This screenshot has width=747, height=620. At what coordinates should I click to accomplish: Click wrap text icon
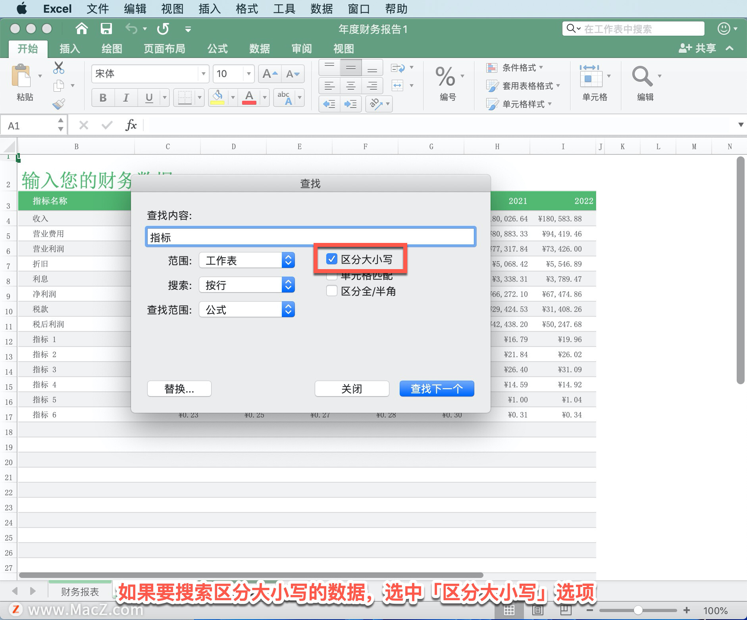tap(398, 68)
